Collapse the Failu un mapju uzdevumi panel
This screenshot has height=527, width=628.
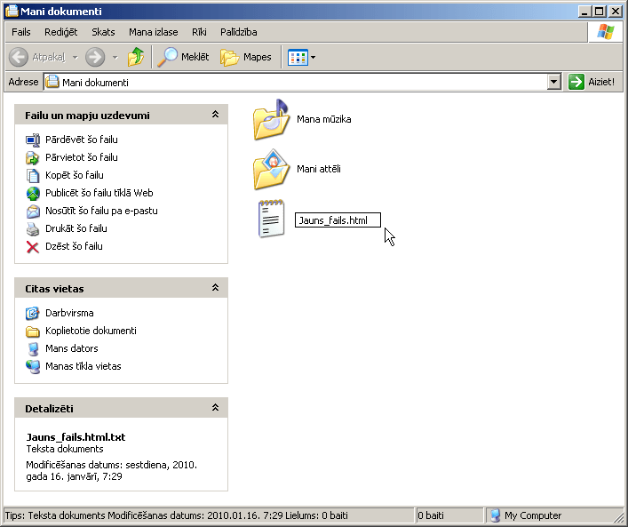tap(215, 115)
